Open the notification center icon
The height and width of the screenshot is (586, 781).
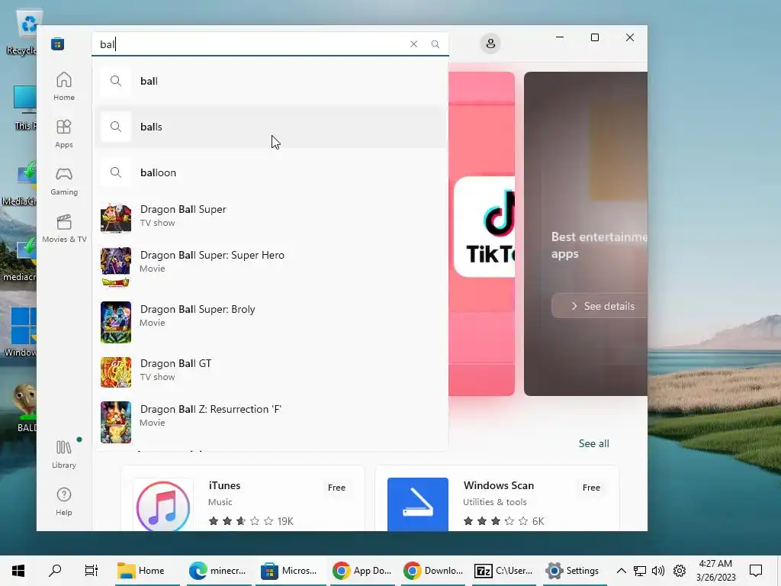pyautogui.click(x=756, y=571)
